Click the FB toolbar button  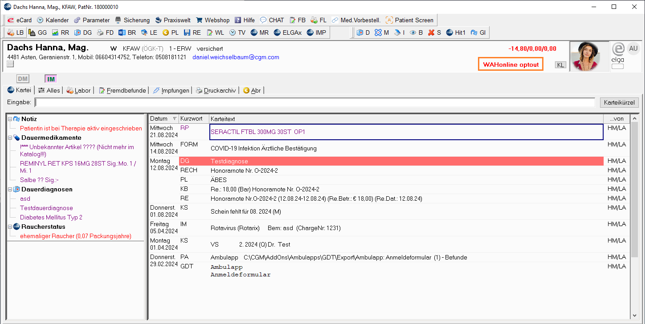298,20
